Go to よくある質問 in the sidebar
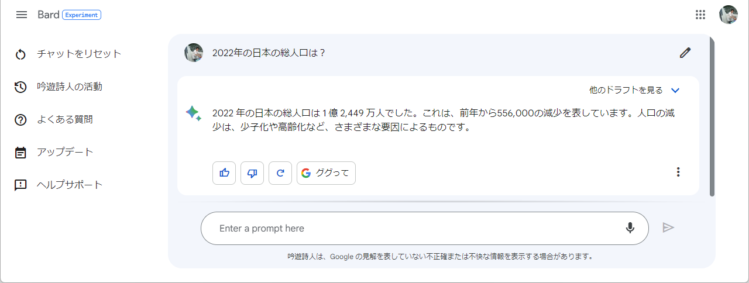The height and width of the screenshot is (283, 749). [x=64, y=119]
